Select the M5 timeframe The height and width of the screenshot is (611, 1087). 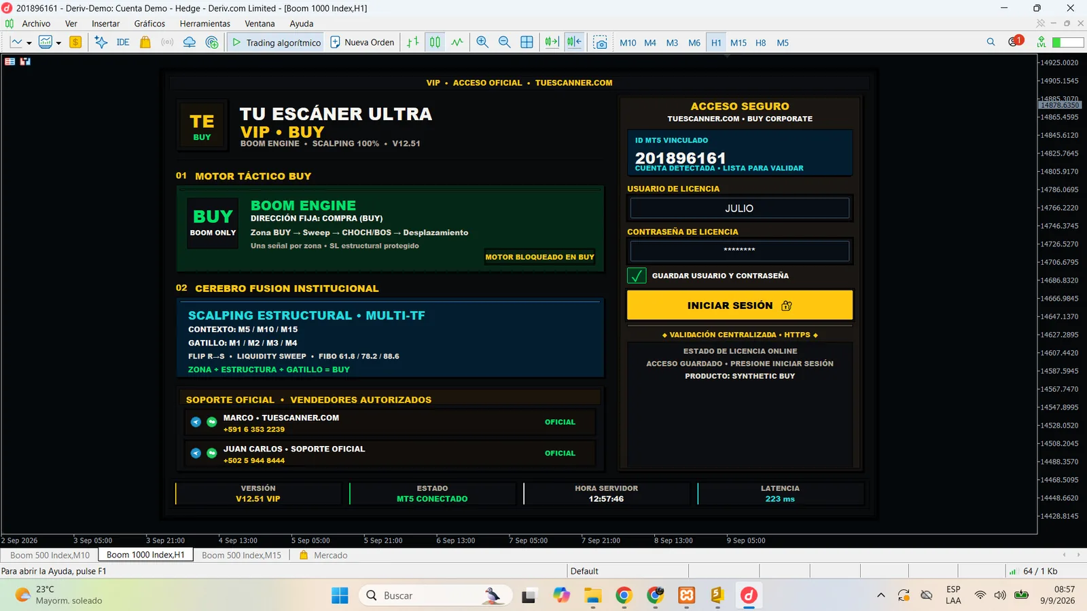[783, 43]
